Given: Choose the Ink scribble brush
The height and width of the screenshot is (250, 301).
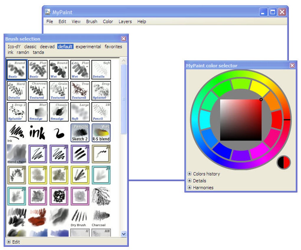Looking at the screenshot, I should pyautogui.click(x=17, y=133).
